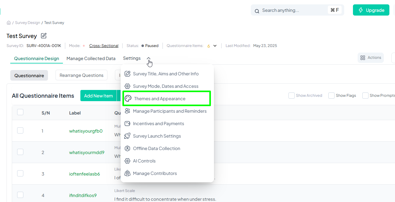
Task: Switch to Manage Collected Data tab
Action: tap(91, 59)
